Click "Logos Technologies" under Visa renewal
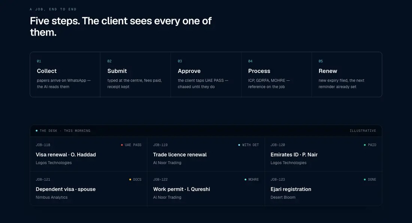412x223 pixels. point(54,163)
